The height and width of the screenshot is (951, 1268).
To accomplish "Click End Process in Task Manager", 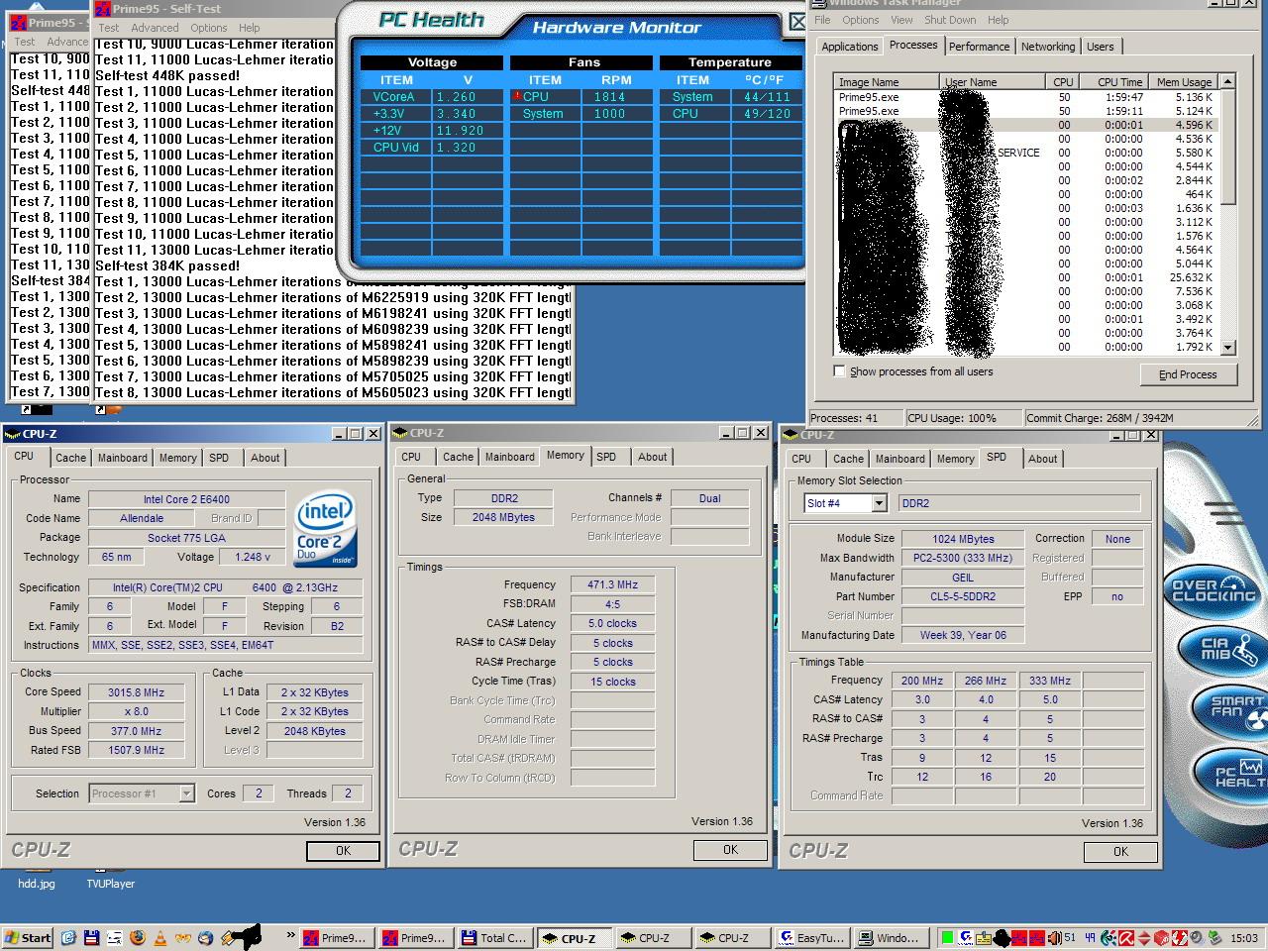I will pos(1188,374).
